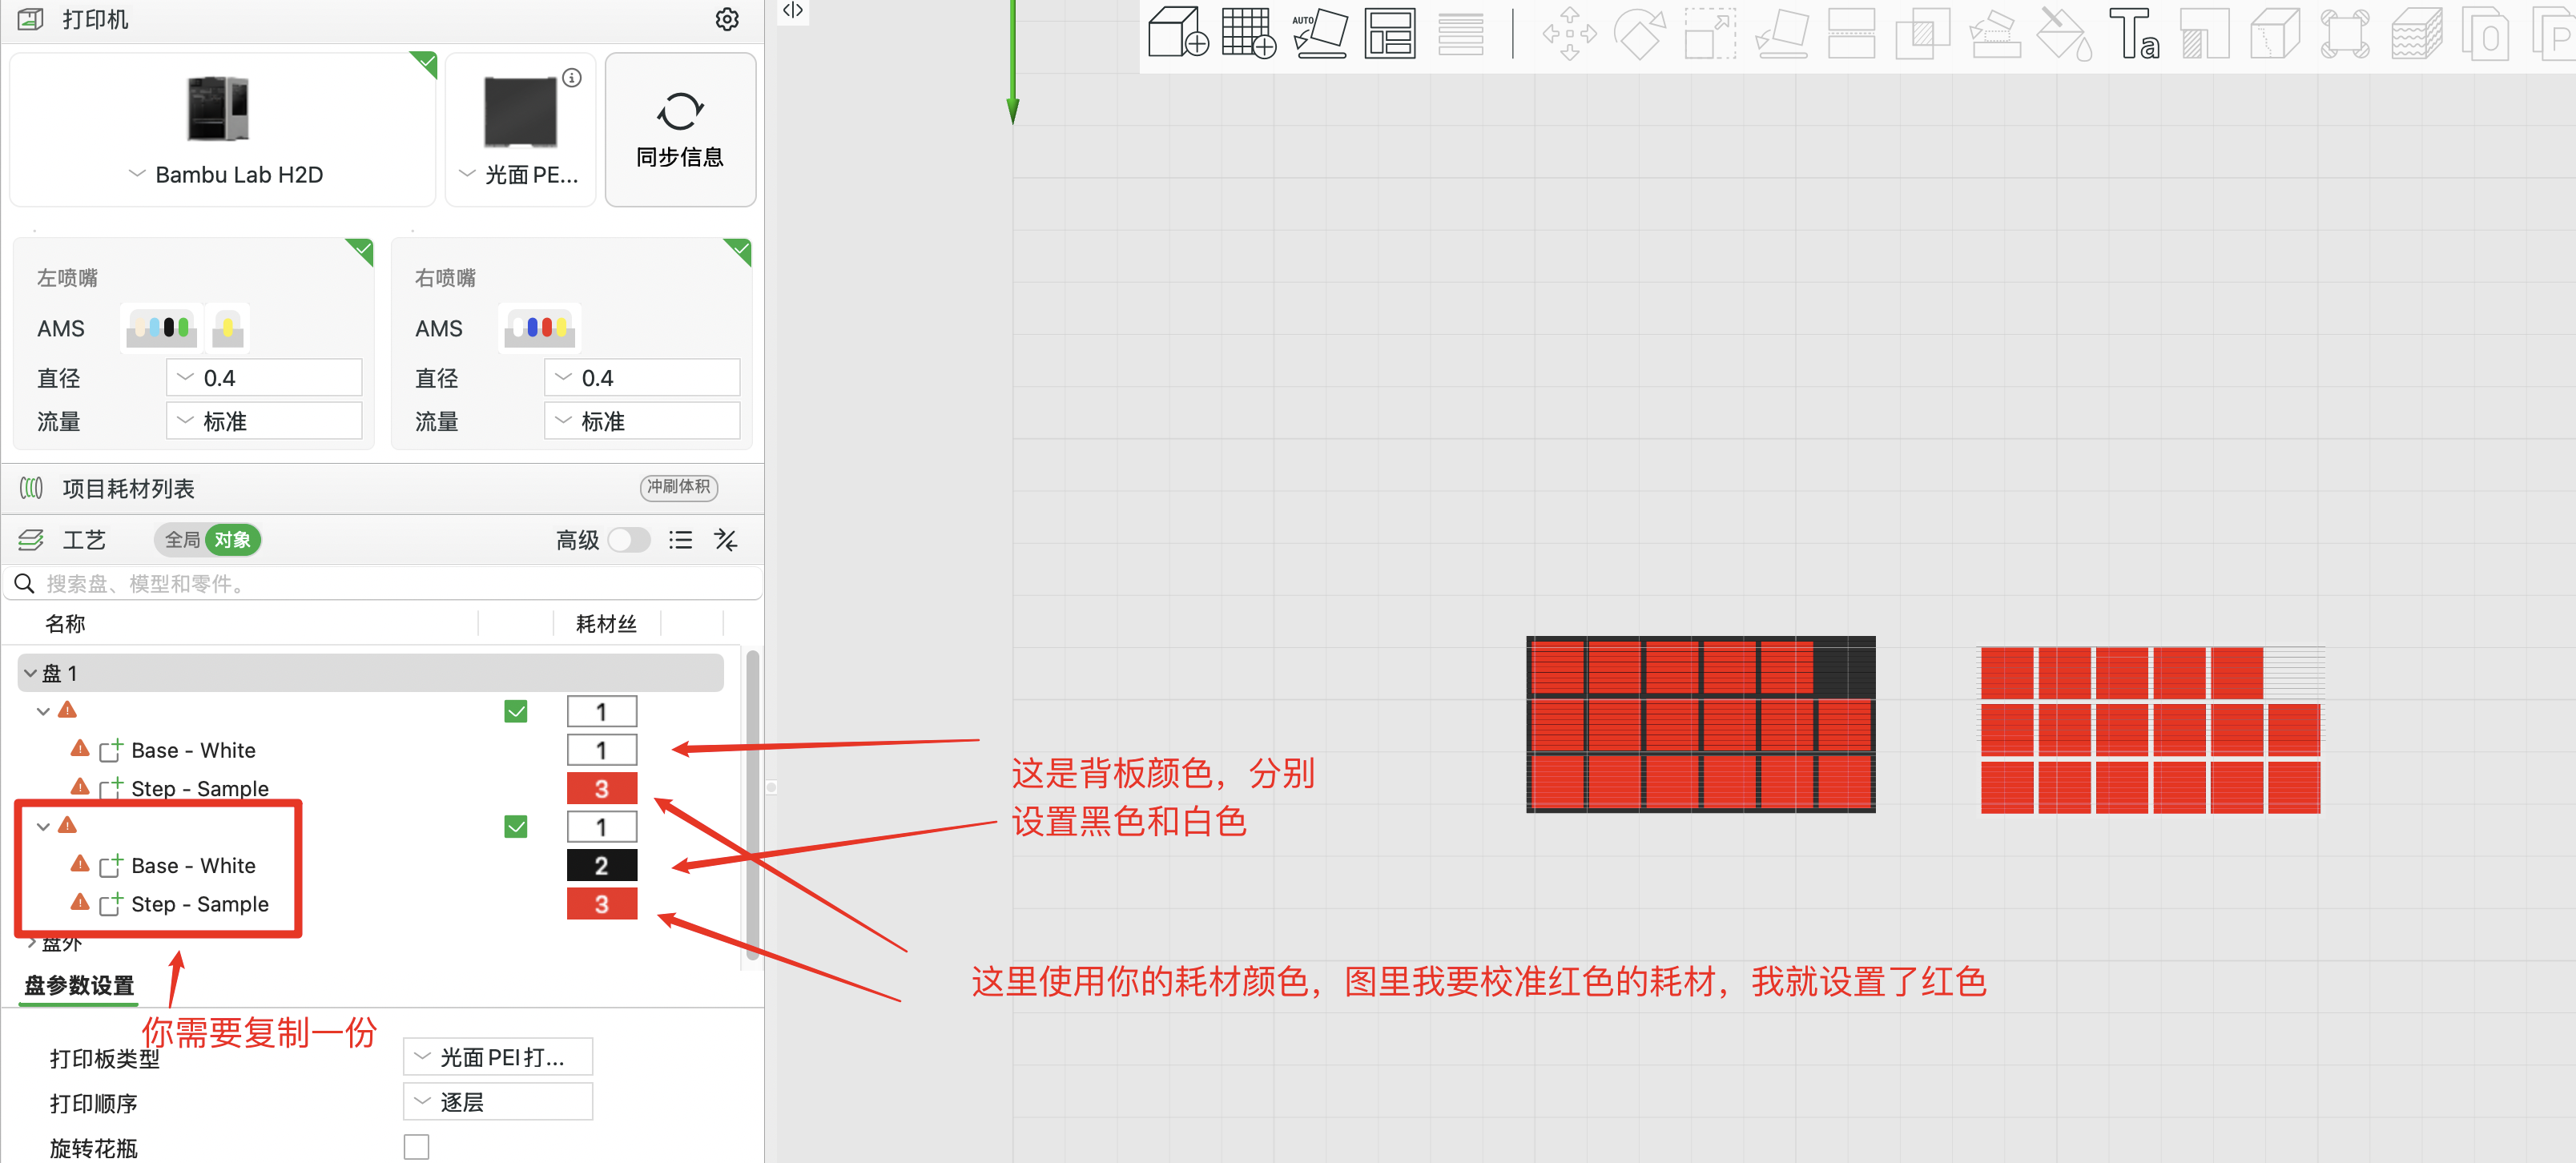Select the Text shape tool
The width and height of the screenshot is (2576, 1163).
[2133, 32]
